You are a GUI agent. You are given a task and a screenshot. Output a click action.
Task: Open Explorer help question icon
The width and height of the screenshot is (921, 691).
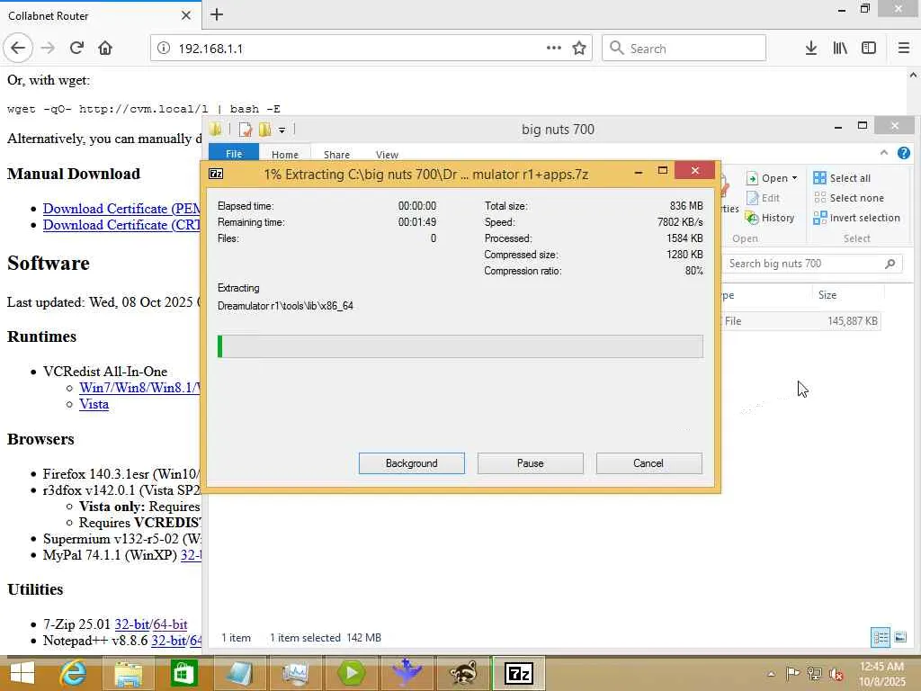903,153
